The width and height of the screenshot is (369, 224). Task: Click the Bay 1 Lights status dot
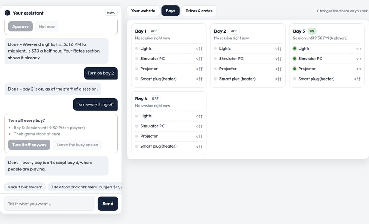tap(136, 48)
